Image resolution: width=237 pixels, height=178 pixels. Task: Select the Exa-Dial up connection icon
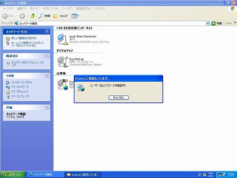coord(63,62)
